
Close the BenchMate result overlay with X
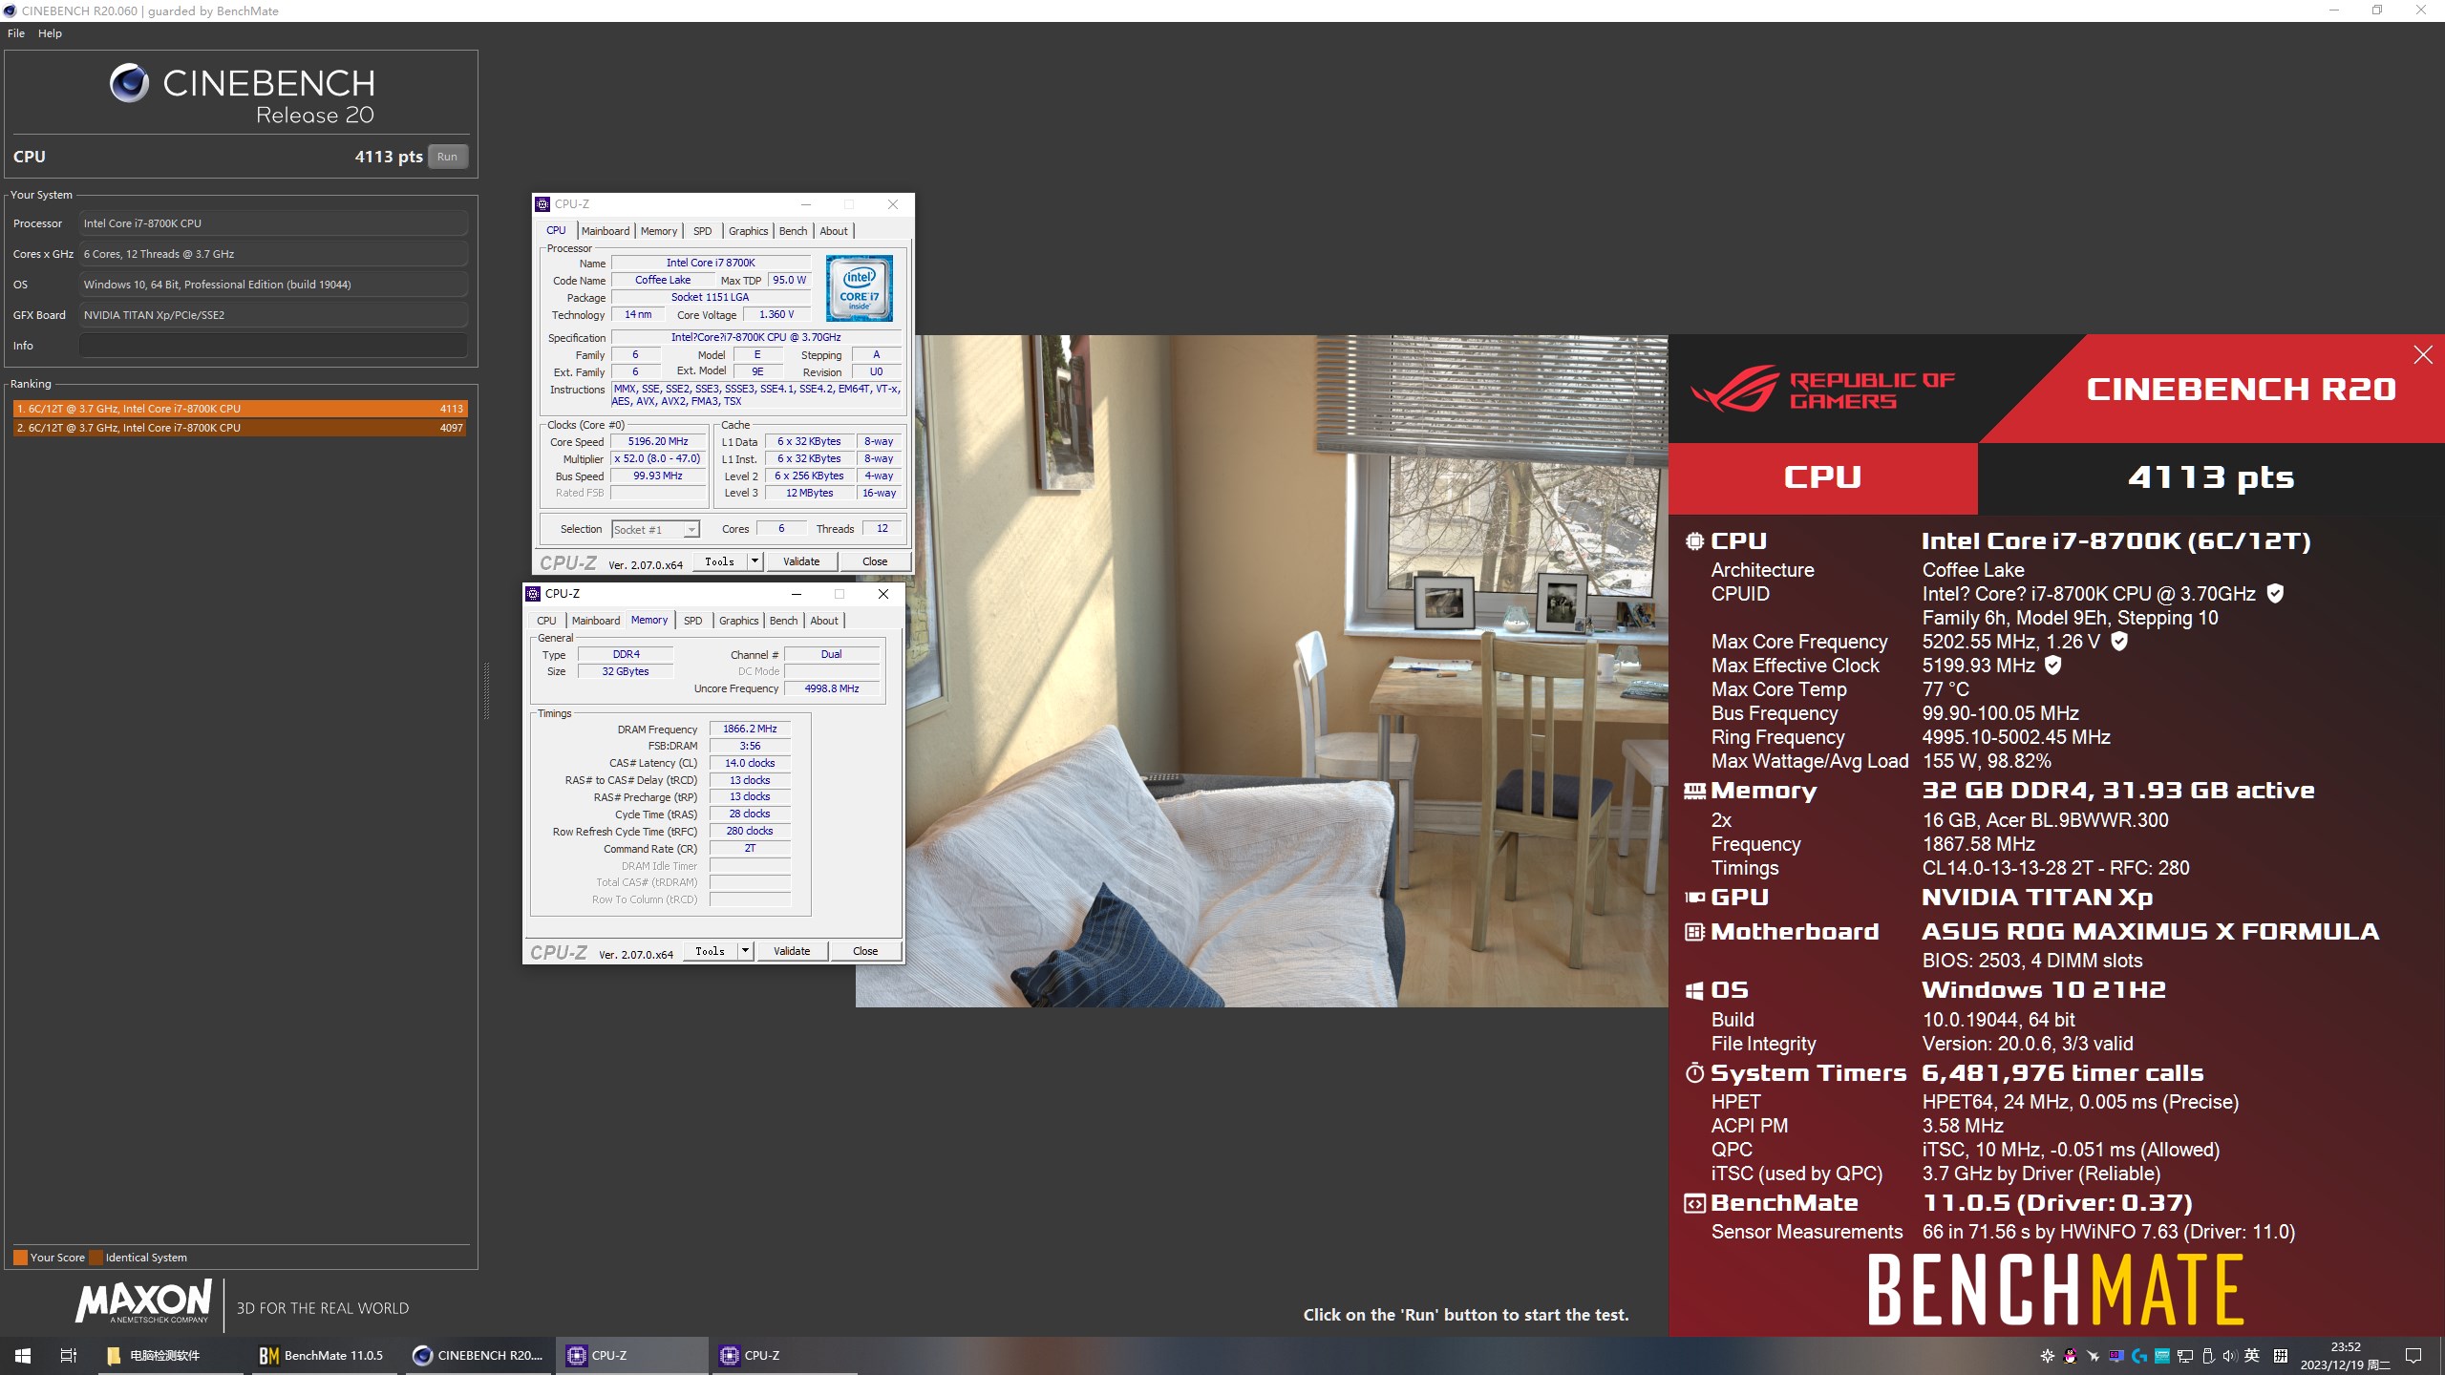click(x=2423, y=355)
